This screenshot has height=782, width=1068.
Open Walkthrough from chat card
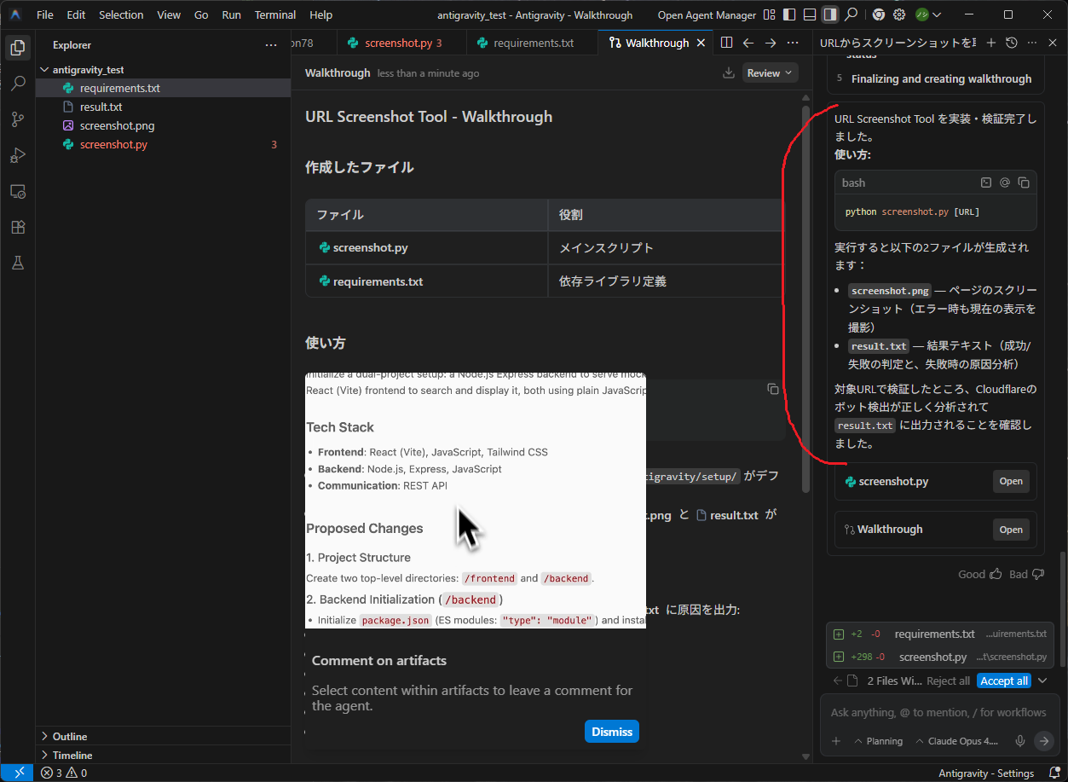tap(1011, 530)
